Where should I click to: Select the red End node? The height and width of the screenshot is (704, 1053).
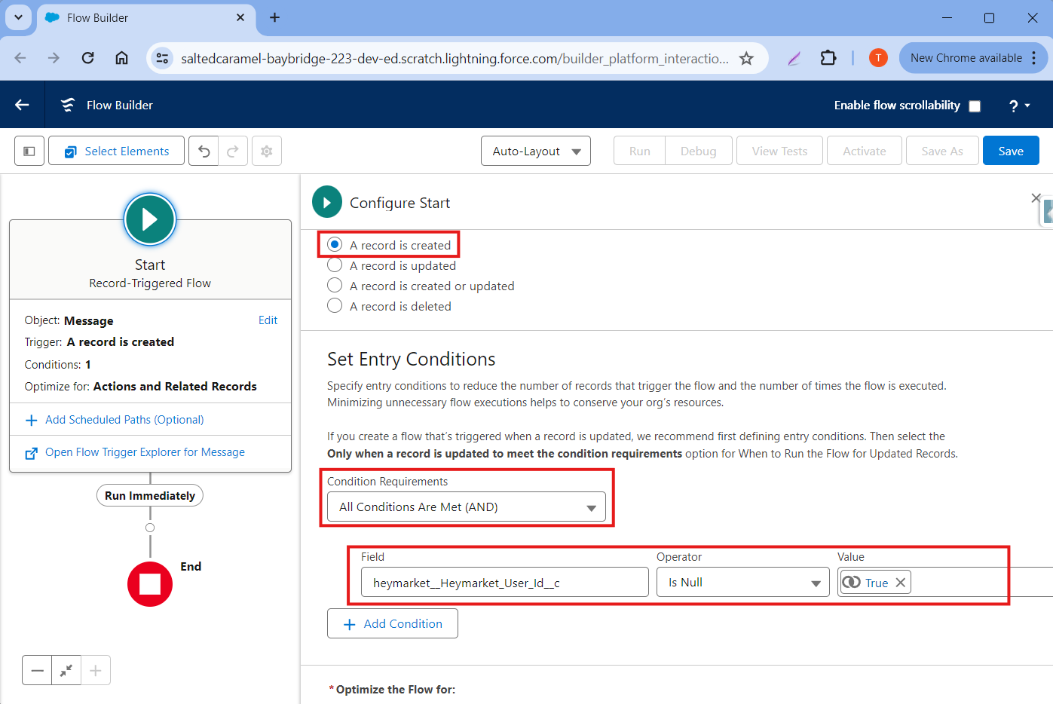pyautogui.click(x=150, y=584)
